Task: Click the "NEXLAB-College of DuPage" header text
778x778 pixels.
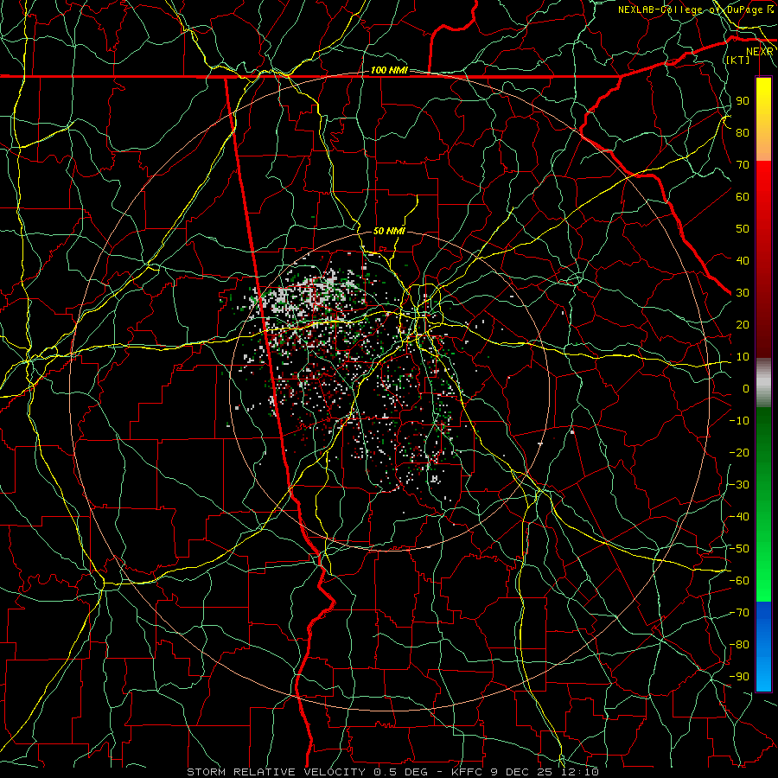Action: pos(691,10)
